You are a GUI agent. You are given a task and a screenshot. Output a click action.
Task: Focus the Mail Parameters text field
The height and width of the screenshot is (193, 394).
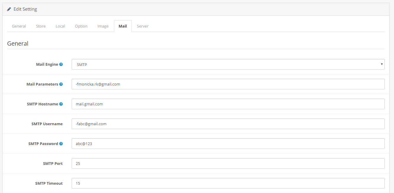point(228,84)
